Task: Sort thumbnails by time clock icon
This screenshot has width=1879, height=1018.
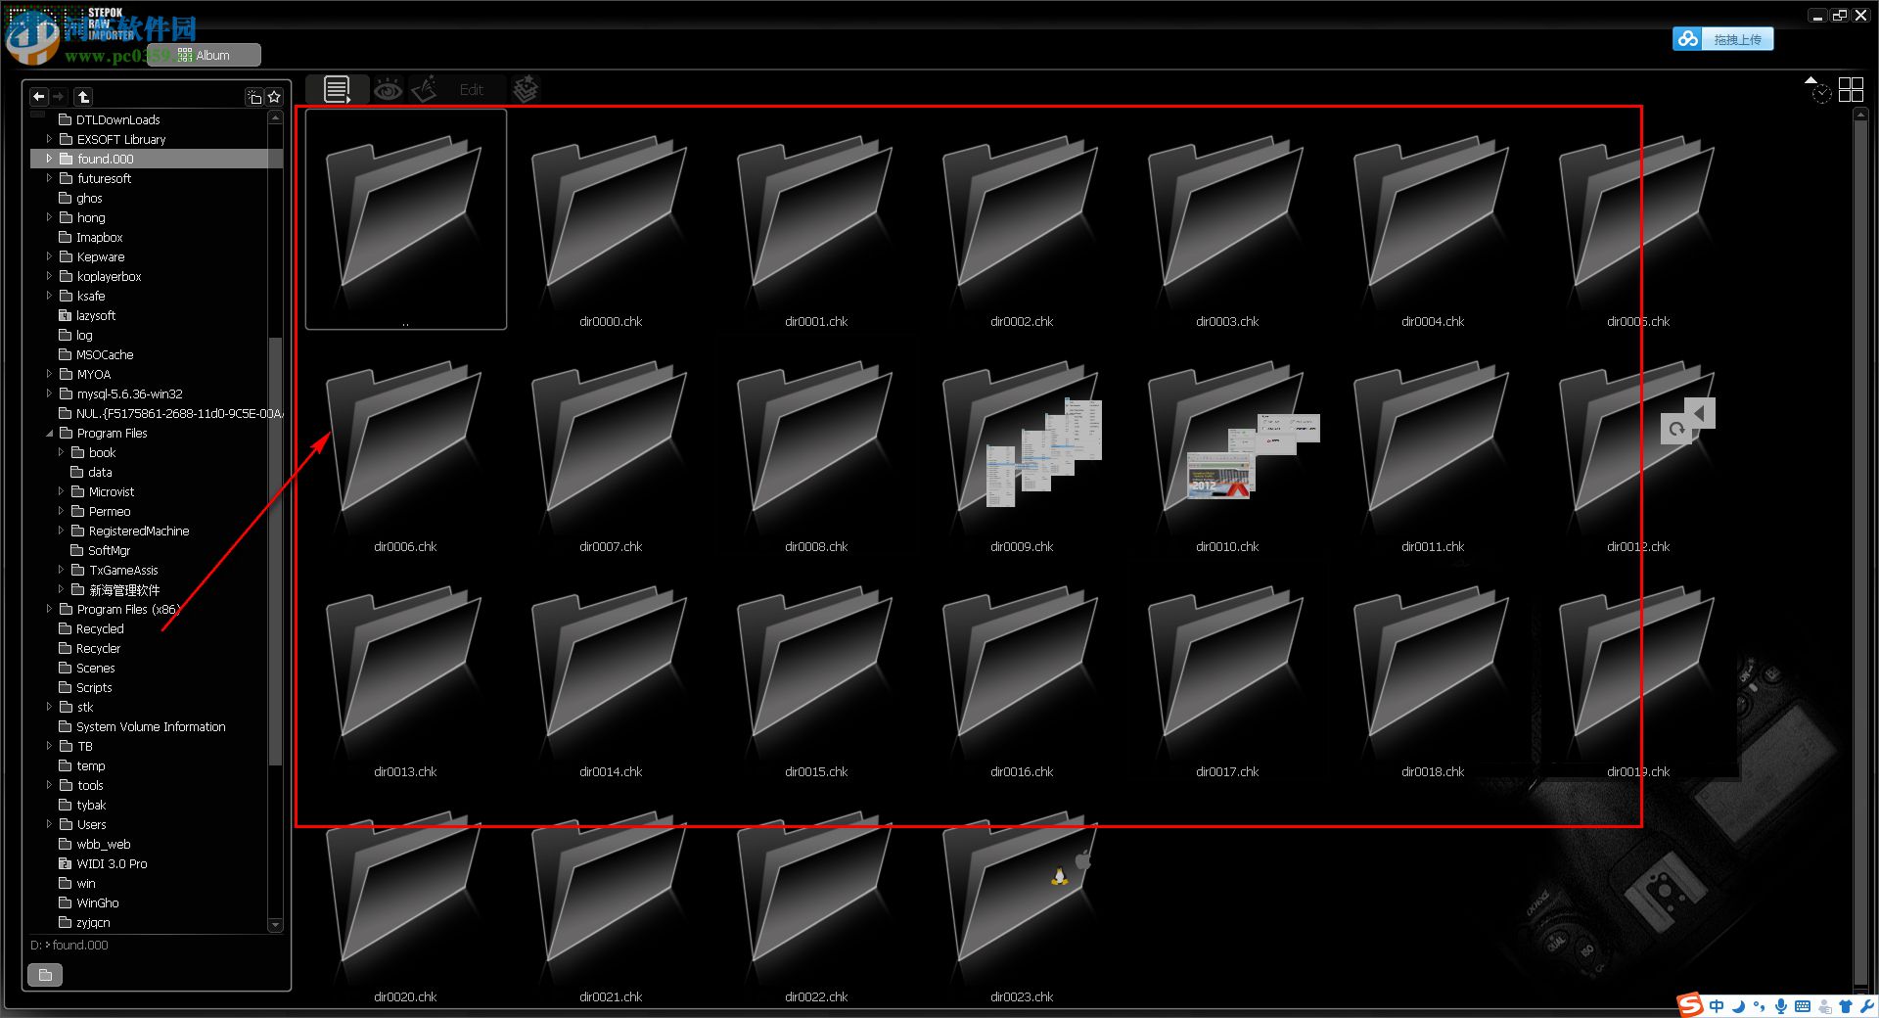Action: pos(1821,95)
